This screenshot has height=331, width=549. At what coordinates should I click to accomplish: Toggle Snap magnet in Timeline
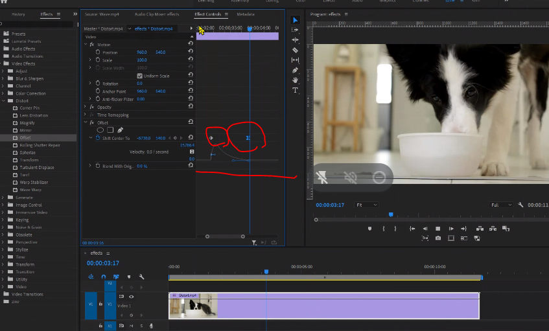click(x=103, y=277)
